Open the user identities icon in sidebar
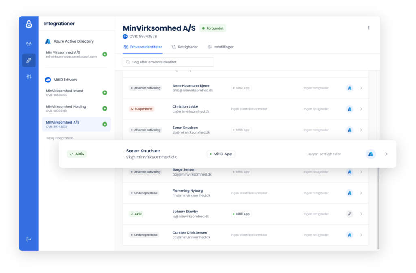 pos(28,43)
